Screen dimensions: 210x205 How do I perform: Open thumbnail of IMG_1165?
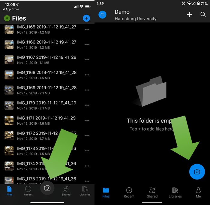click(x=9, y=29)
